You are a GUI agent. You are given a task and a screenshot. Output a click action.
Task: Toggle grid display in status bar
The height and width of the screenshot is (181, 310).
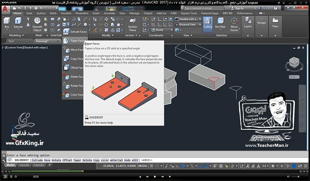pos(152,166)
